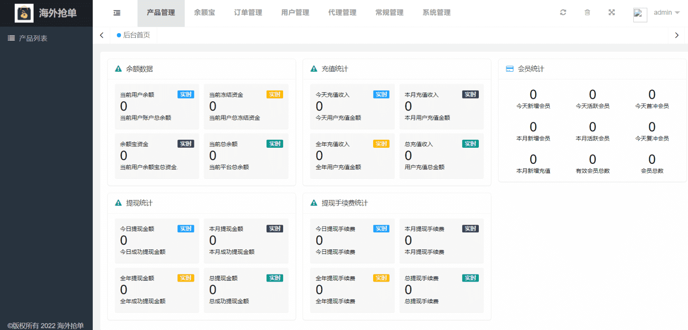Open the 代理管理 top menu
Image resolution: width=688 pixels, height=330 pixels.
pos(342,13)
